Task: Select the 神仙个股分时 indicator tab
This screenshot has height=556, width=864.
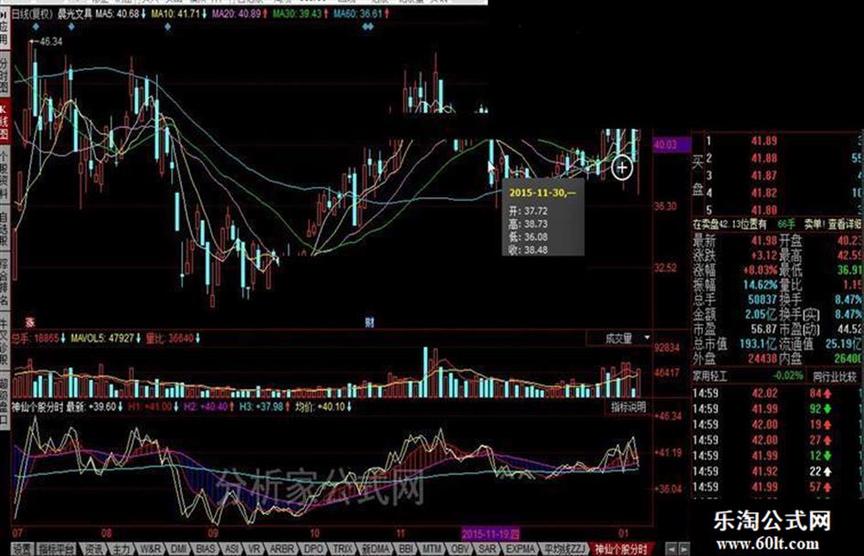Action: 621,549
